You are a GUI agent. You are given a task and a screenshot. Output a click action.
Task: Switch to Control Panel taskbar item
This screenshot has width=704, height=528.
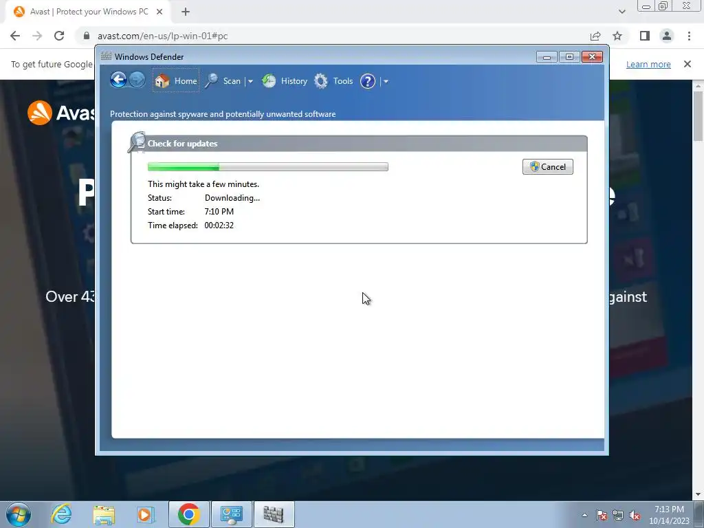[232, 514]
